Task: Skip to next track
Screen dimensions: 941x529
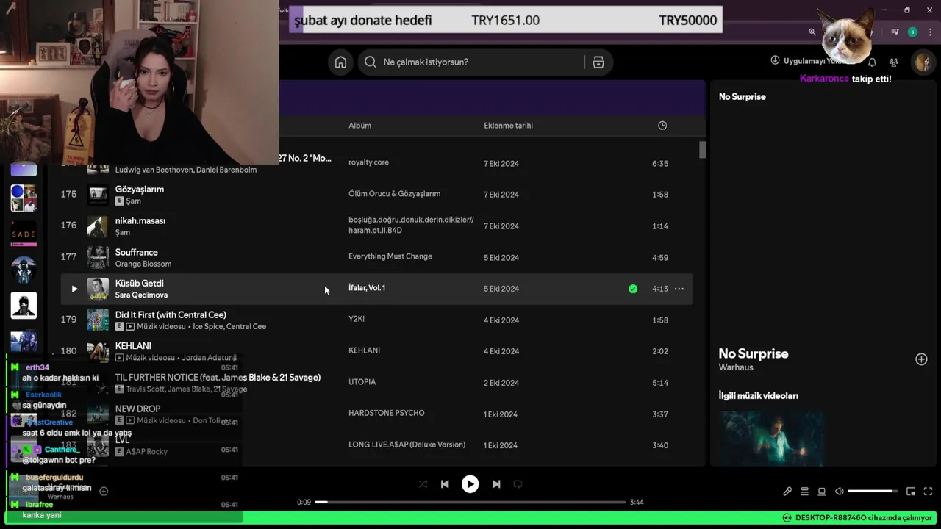Action: 496,484
